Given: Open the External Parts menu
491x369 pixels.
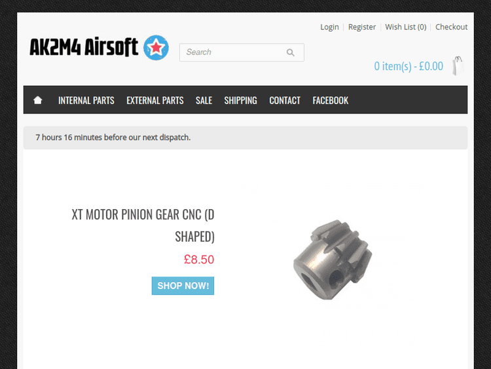Looking at the screenshot, I should 155,100.
